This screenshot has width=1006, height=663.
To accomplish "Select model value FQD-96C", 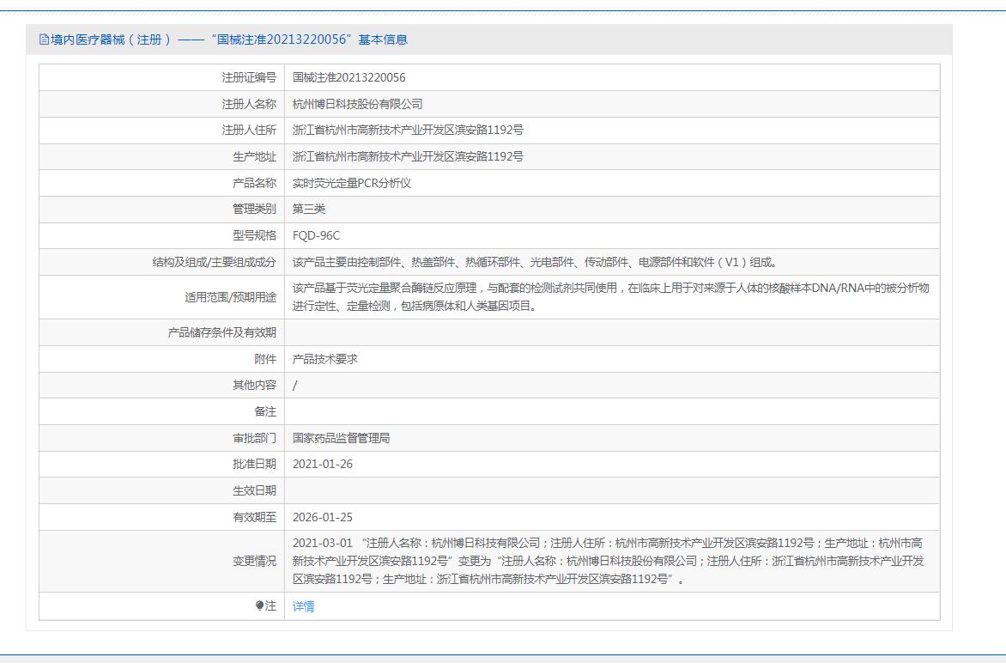I will tap(316, 235).
